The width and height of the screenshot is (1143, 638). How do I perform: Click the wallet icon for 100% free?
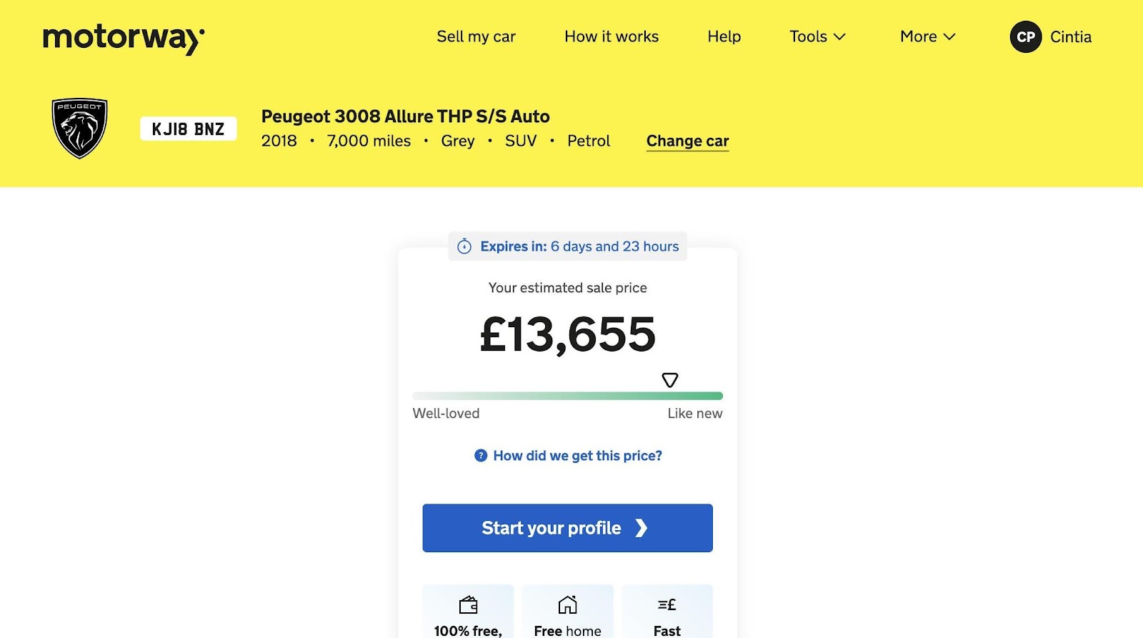(468, 605)
